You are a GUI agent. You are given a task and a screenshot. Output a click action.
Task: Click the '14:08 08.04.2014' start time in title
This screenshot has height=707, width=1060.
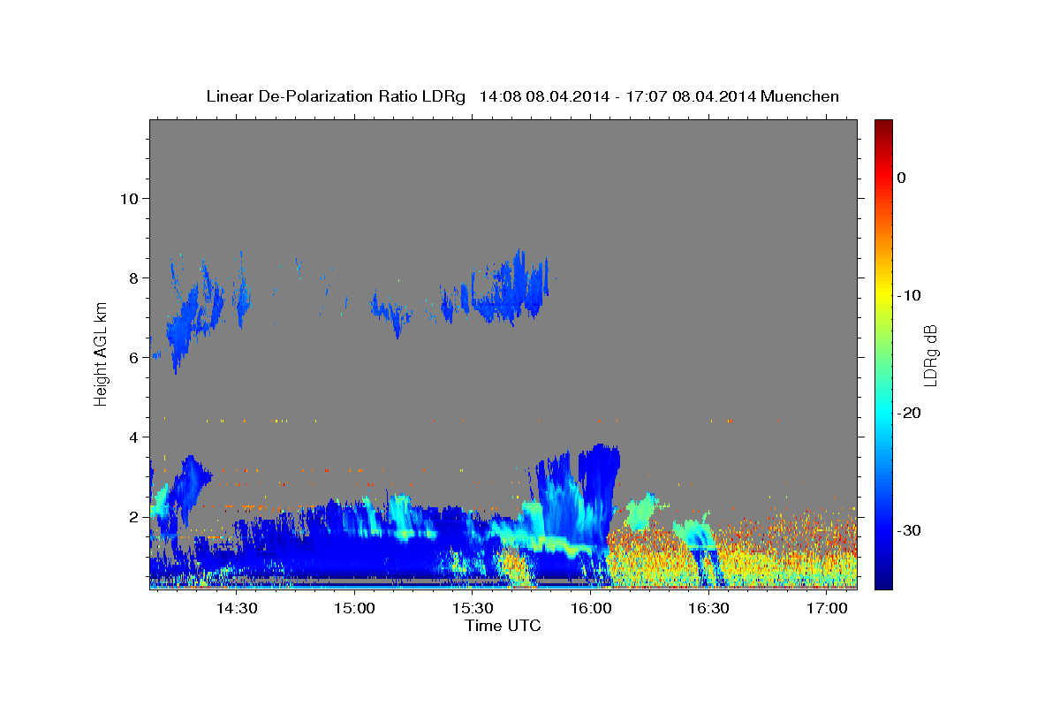coord(544,96)
